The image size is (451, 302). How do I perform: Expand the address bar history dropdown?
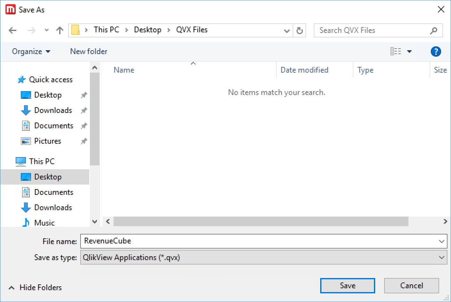click(287, 31)
